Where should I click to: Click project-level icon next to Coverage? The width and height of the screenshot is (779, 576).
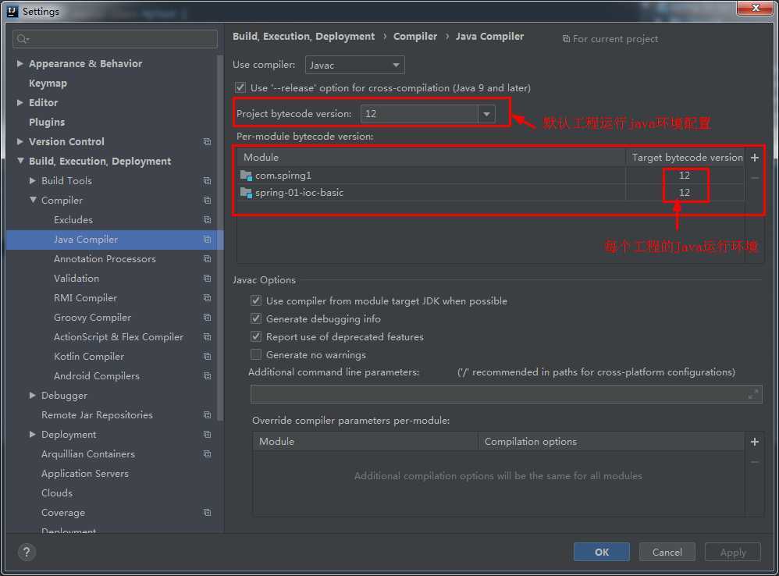click(207, 513)
